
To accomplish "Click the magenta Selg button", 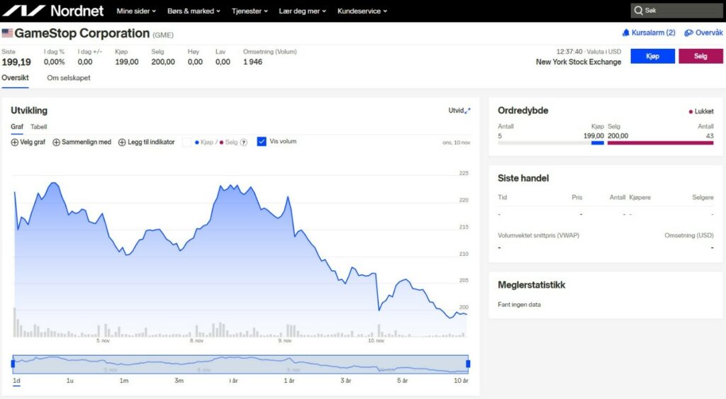I will (x=700, y=56).
